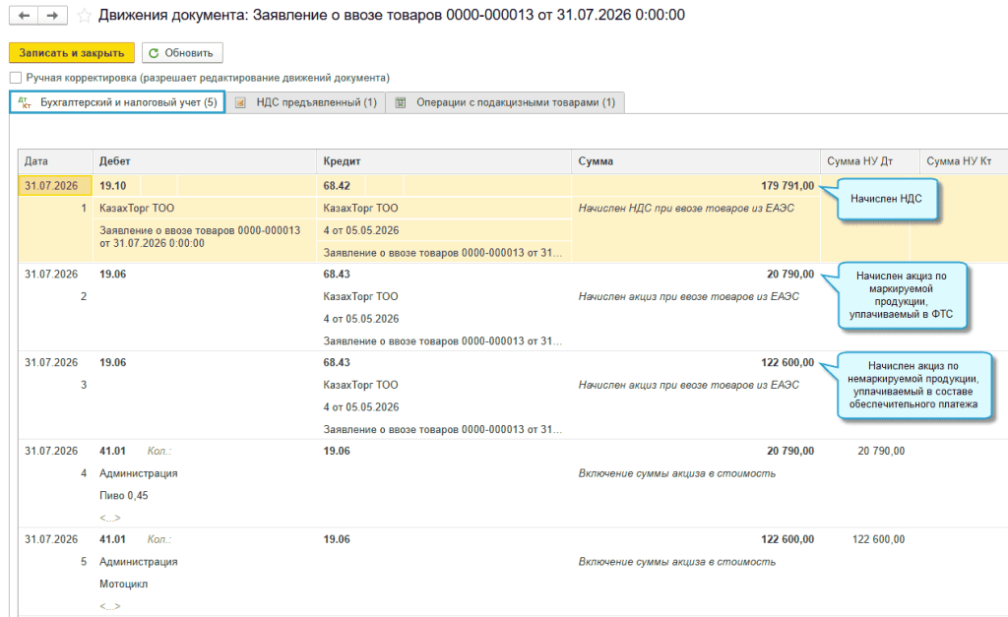1008x617 pixels.
Task: Click the <...> placeholder under Пиво 0,45
Action: pos(110,518)
